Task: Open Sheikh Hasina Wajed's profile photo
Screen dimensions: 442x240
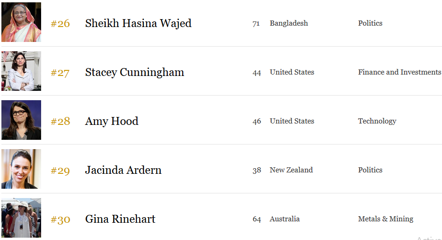Action: pos(21,22)
